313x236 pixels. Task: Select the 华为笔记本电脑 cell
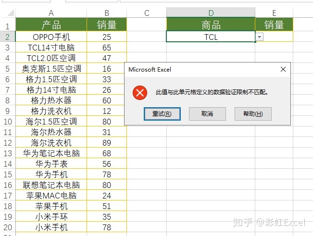pyautogui.click(x=51, y=153)
